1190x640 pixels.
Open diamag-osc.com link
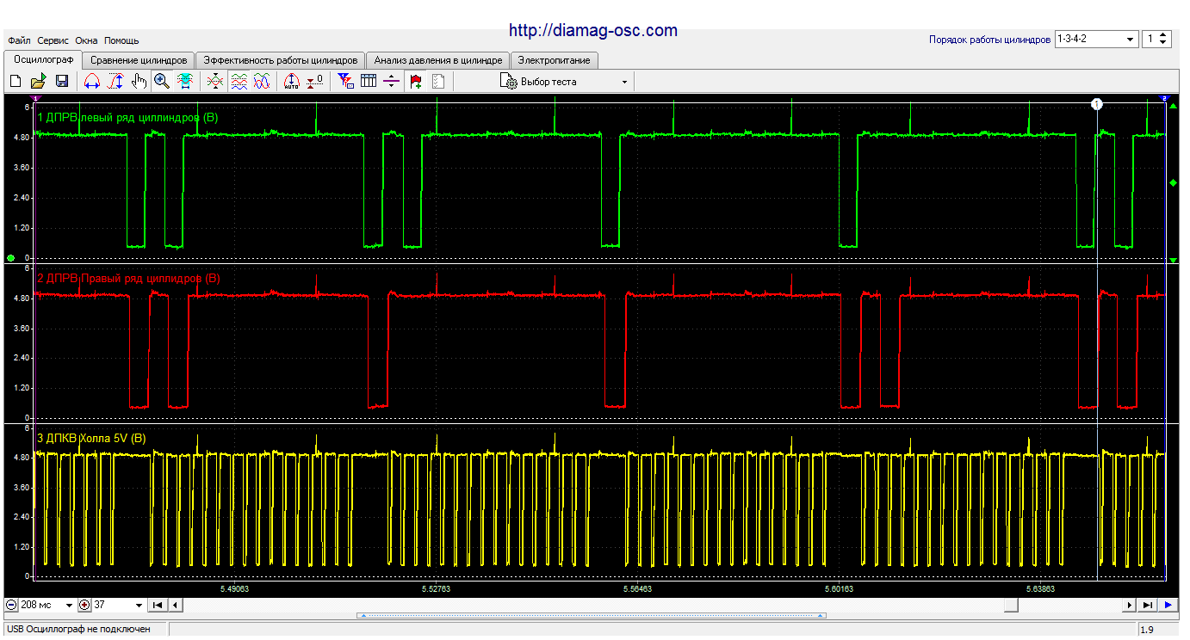[x=592, y=30]
